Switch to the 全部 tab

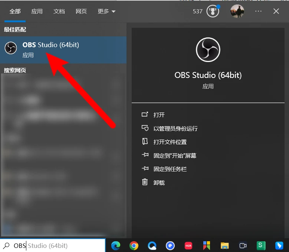(x=15, y=12)
